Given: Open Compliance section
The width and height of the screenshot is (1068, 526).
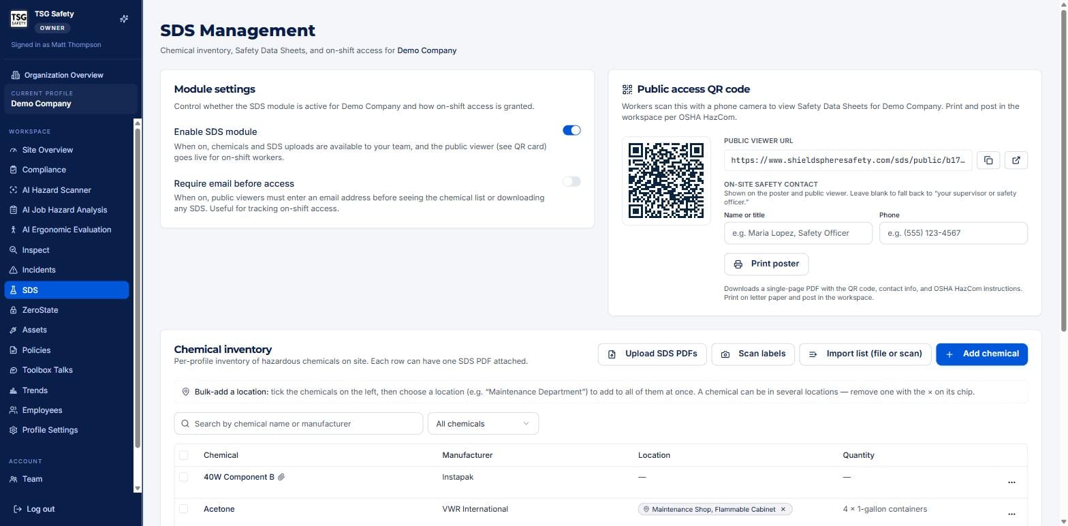Looking at the screenshot, I should (x=67, y=170).
